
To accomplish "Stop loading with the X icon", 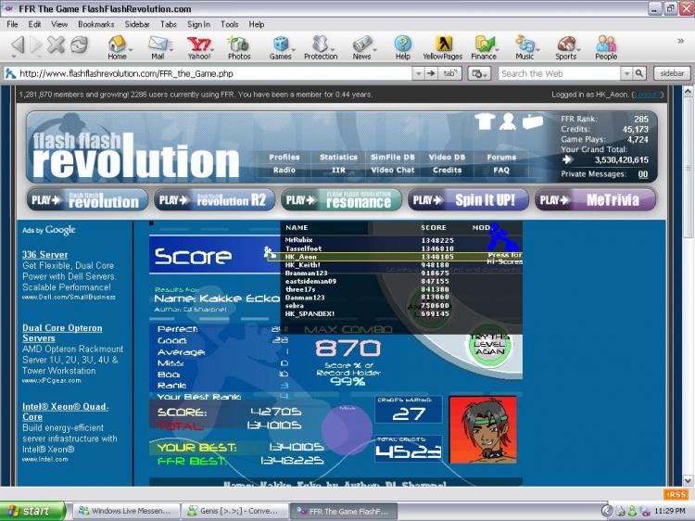I will (x=56, y=44).
